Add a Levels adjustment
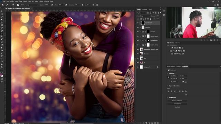This screenshot has height=124, width=221. coord(175,48)
